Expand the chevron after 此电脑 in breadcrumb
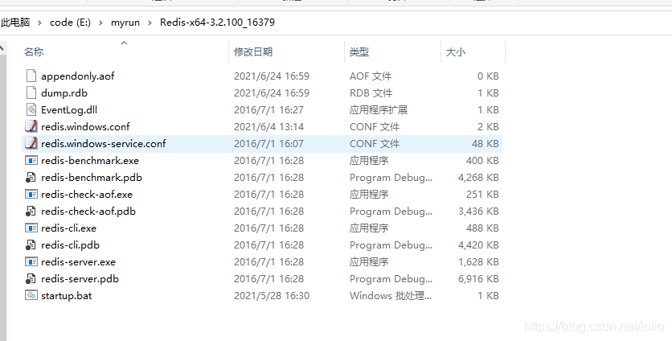Viewport: 672px width, 341px height. point(39,23)
